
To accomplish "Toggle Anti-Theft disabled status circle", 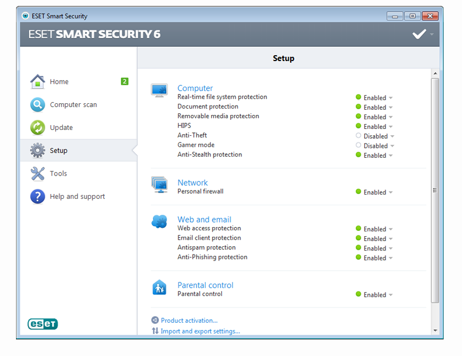I will click(358, 135).
